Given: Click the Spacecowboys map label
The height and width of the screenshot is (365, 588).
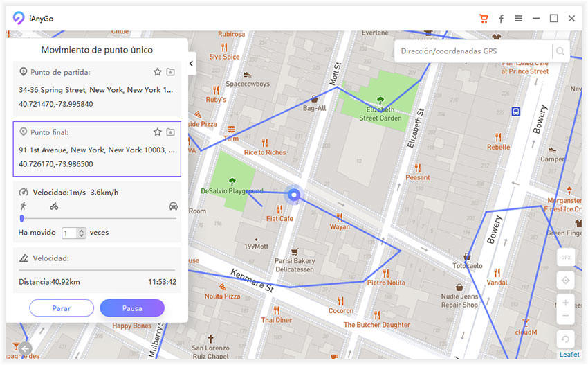Looking at the screenshot, I should click(248, 84).
